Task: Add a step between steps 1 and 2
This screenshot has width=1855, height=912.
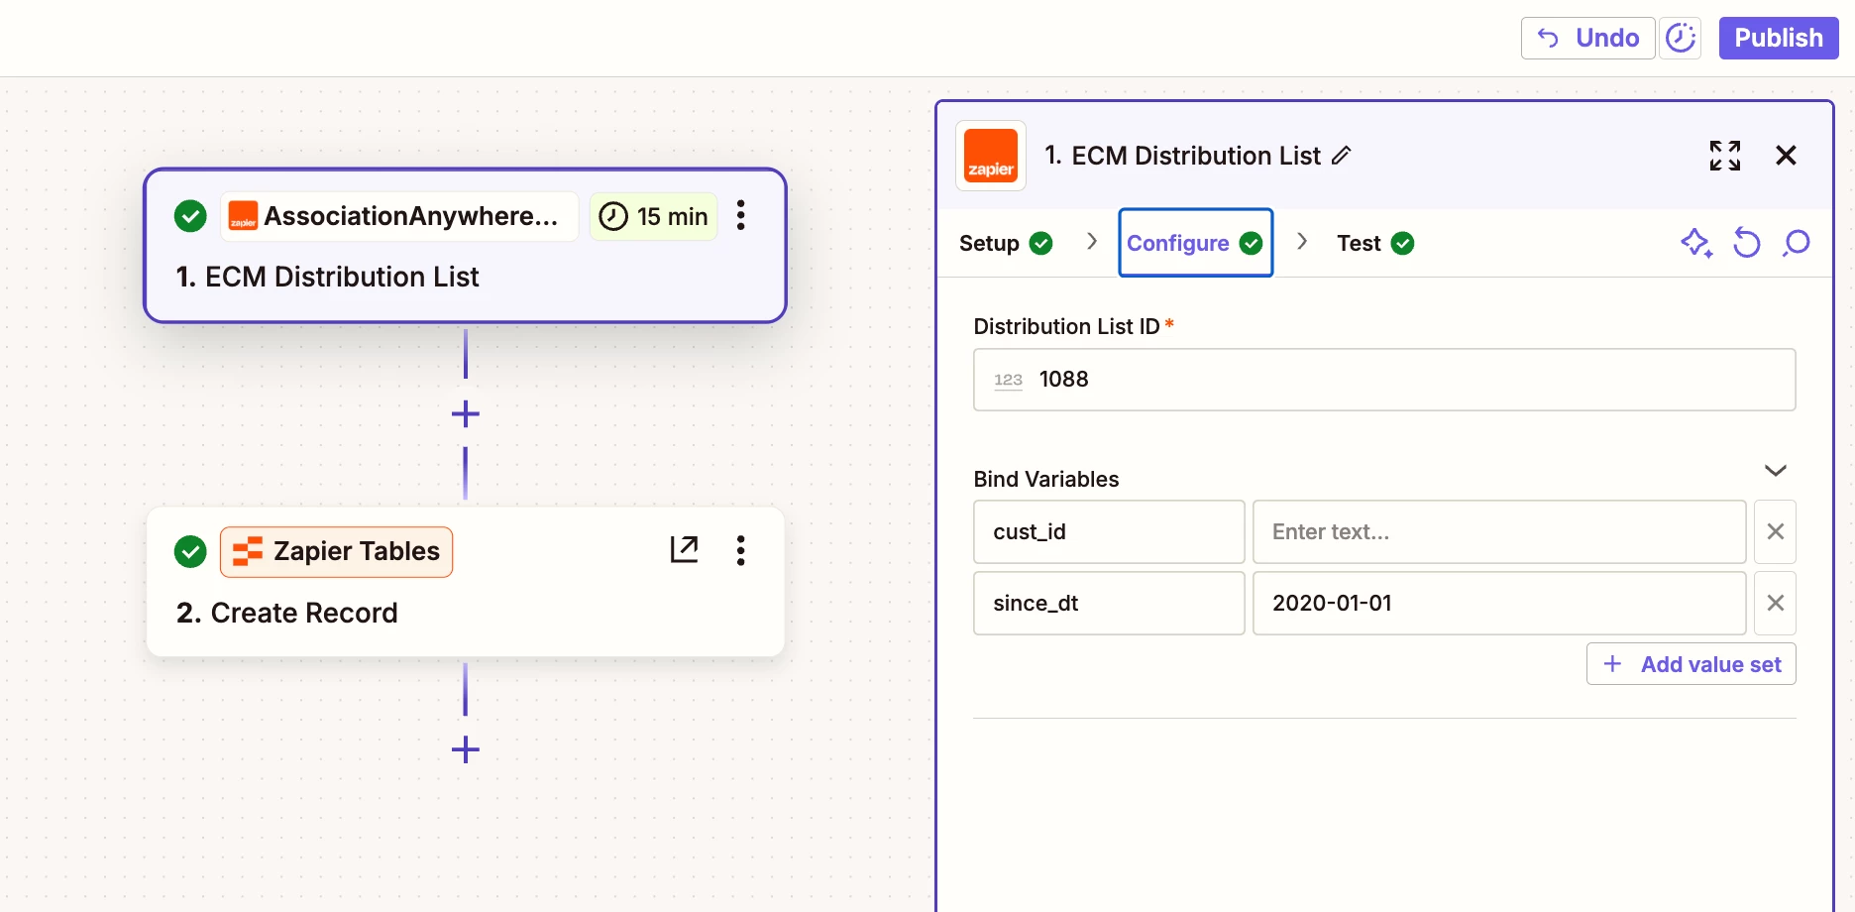Action: pos(466,413)
